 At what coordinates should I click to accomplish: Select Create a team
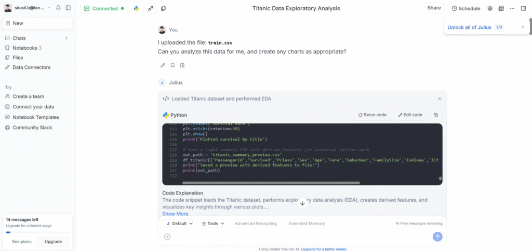click(28, 96)
